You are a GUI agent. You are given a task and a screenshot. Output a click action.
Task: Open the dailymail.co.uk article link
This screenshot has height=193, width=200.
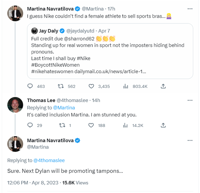coord(110,71)
